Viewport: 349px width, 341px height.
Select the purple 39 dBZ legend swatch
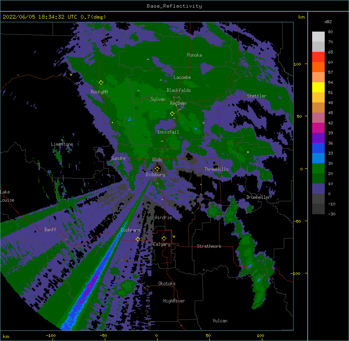[x=318, y=138]
